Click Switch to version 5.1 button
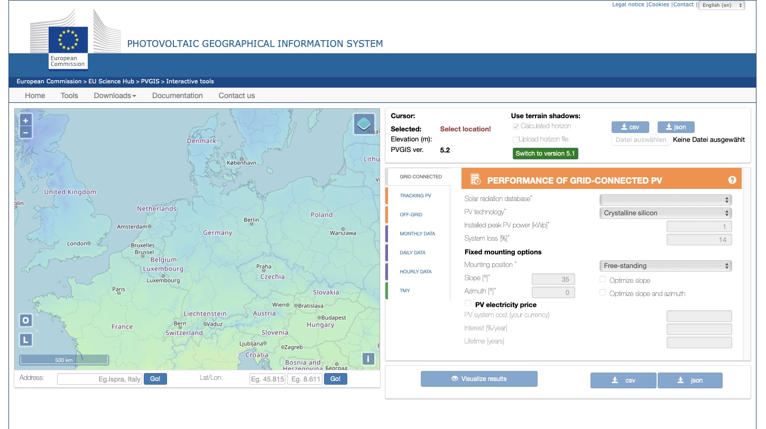This screenshot has width=766, height=429. [546, 154]
